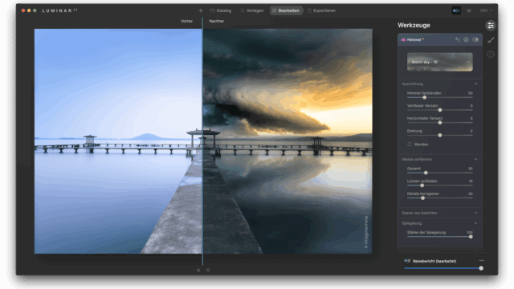Click the Drehung value 0
This screenshot has height=289, width=514.
(471, 131)
